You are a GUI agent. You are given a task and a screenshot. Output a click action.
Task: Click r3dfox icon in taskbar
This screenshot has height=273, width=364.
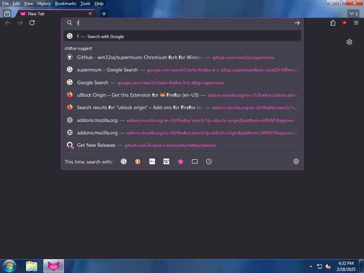[x=54, y=266]
